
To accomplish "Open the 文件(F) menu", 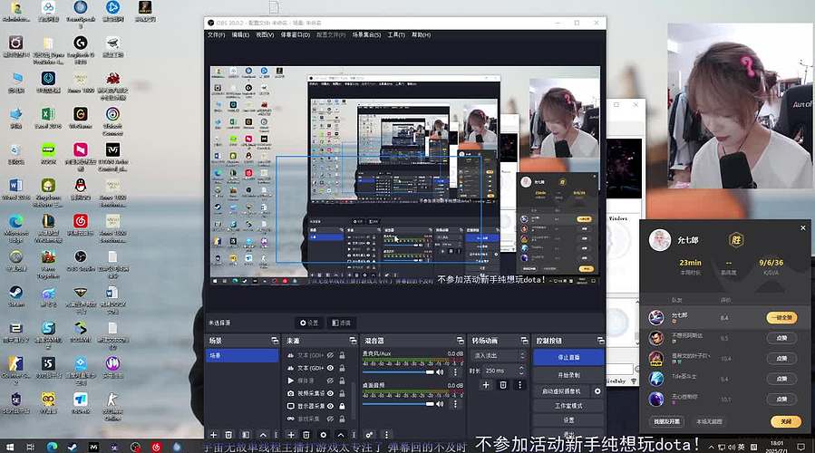I will [217, 34].
